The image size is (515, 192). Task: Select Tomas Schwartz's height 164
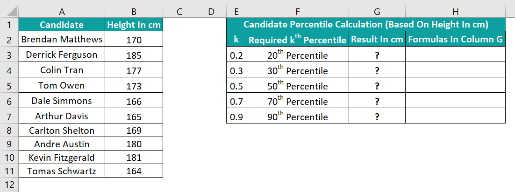click(134, 171)
